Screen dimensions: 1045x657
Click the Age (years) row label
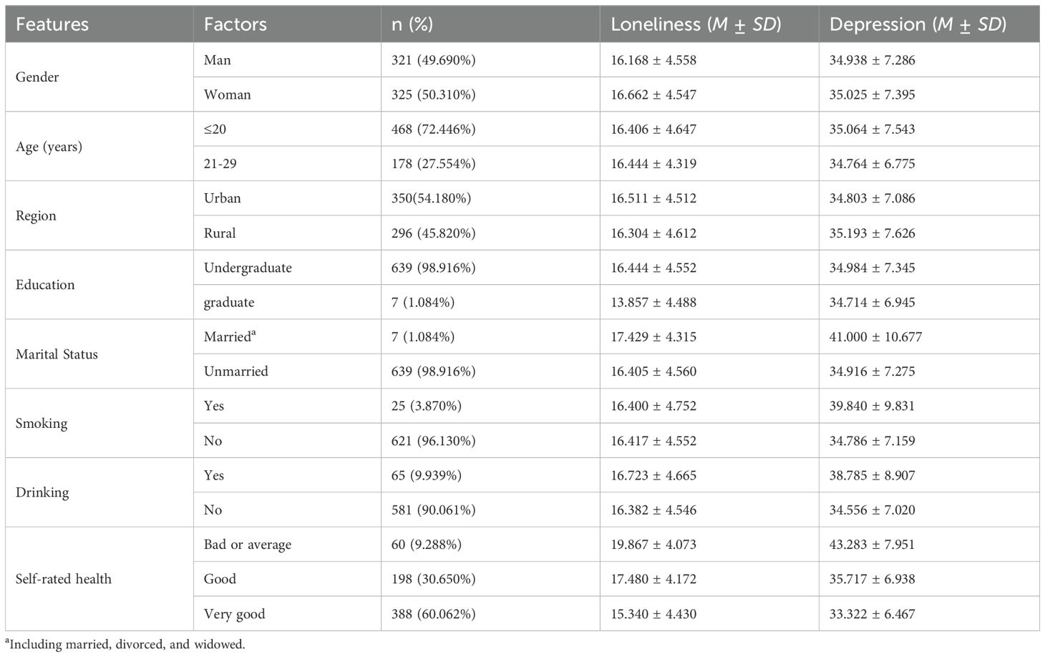click(x=49, y=147)
